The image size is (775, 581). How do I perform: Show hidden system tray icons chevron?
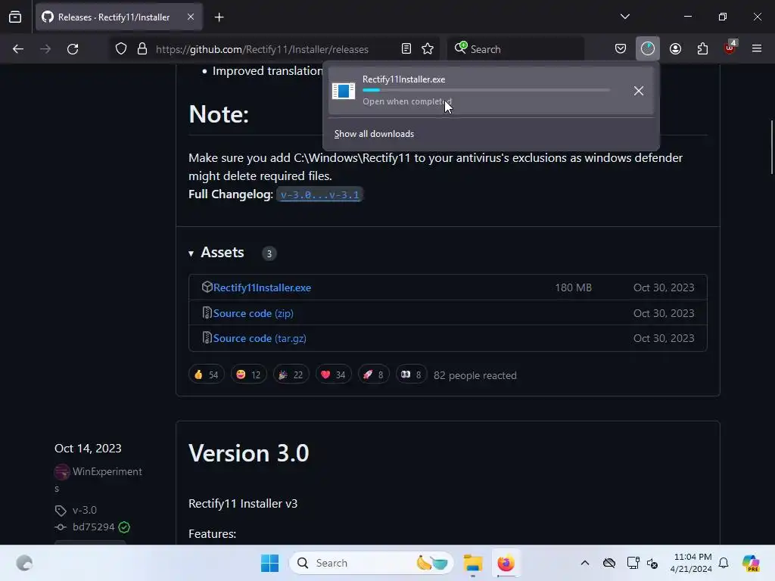pyautogui.click(x=585, y=563)
